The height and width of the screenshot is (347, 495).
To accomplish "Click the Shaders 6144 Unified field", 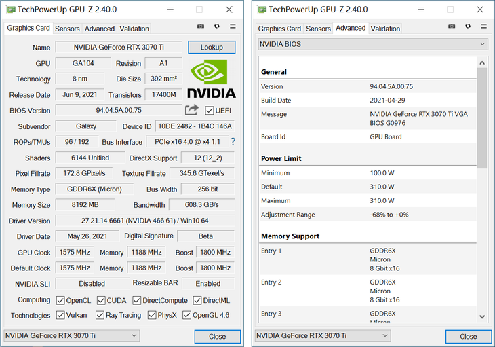I will coord(90,158).
